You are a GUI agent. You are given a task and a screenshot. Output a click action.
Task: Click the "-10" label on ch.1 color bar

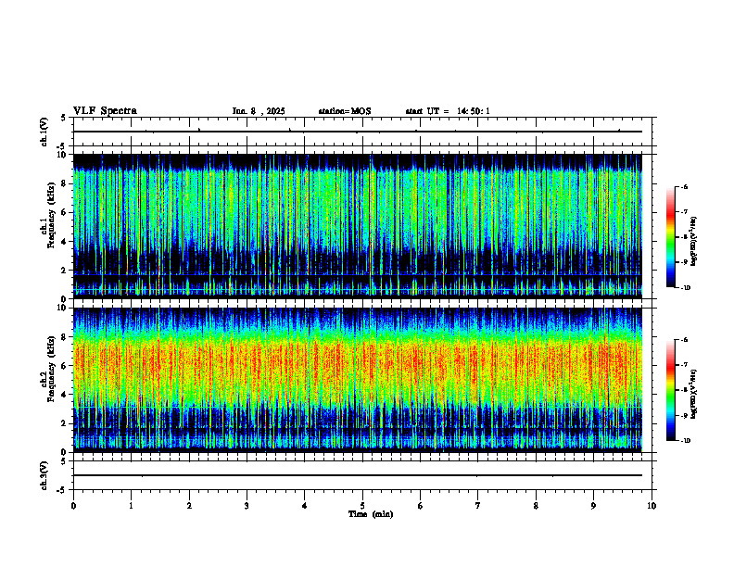[685, 288]
